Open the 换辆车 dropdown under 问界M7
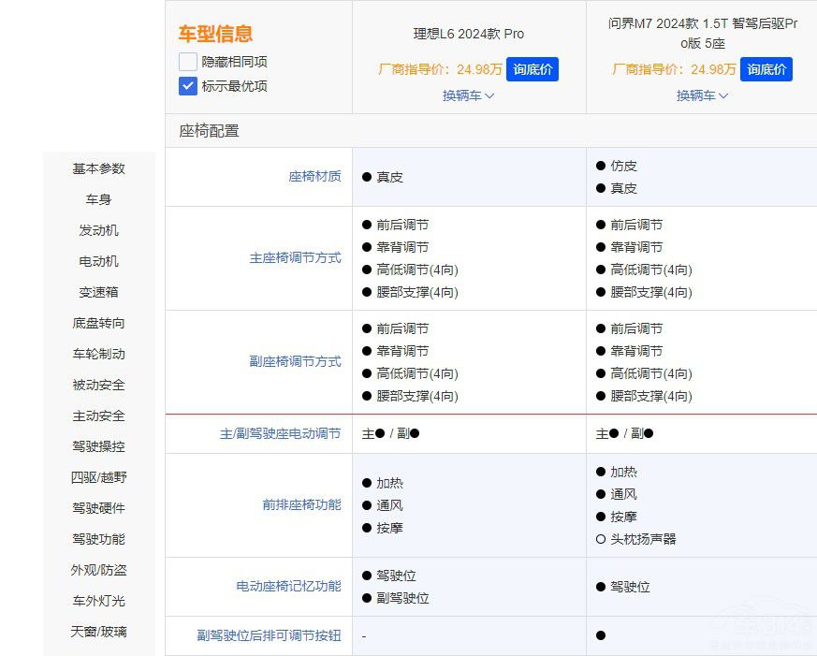 tap(701, 95)
